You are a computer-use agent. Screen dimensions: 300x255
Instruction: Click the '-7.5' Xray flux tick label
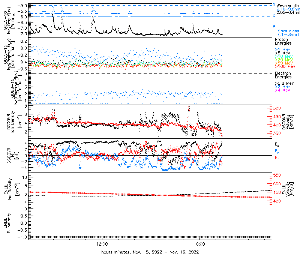tap(22, 34)
